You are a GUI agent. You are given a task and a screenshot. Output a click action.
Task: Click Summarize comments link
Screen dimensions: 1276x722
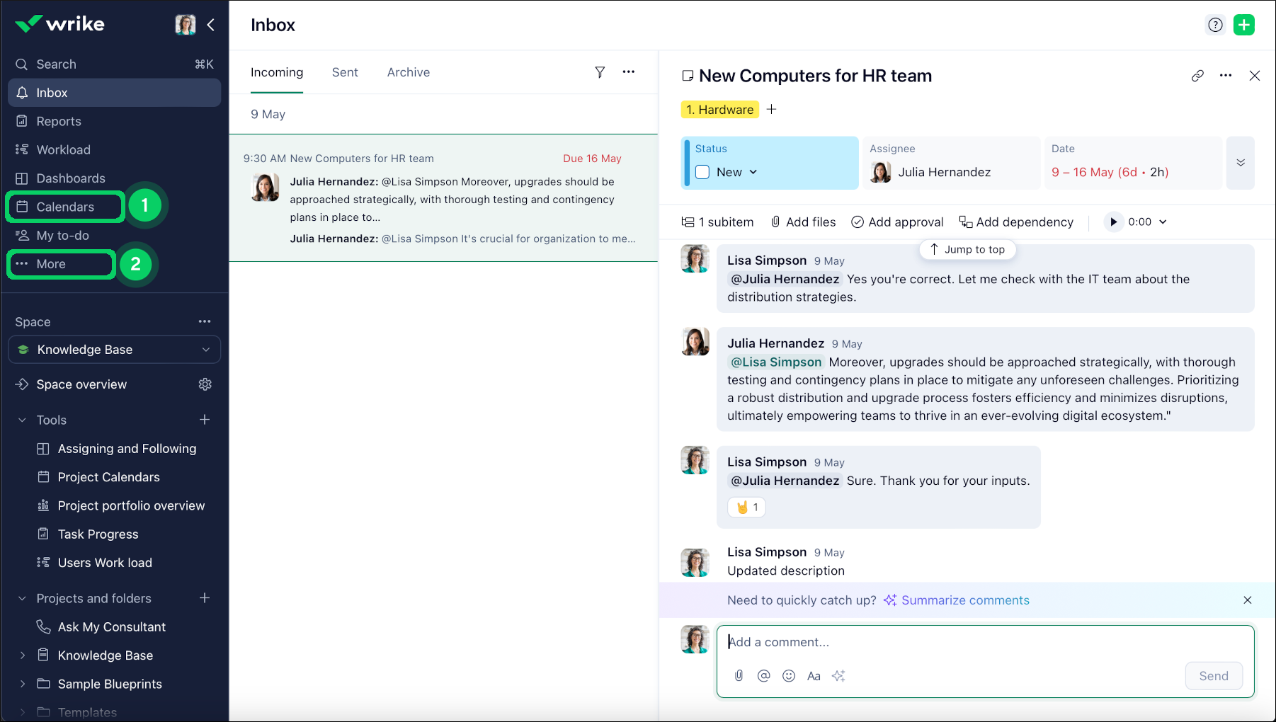[964, 600]
